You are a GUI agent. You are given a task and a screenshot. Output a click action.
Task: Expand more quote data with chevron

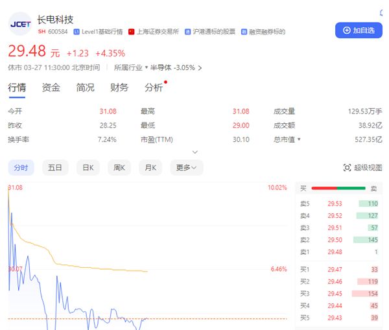click(195, 152)
